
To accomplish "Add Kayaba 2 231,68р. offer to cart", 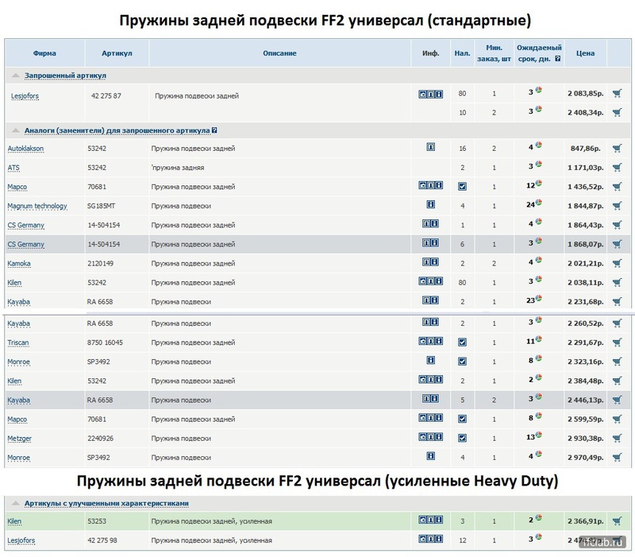I will click(618, 302).
